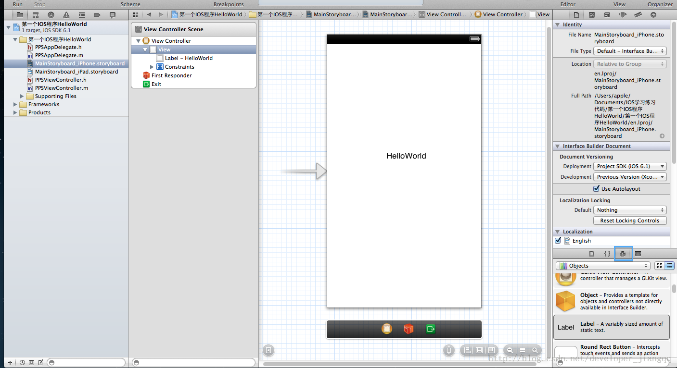Open the File Type dropdown
Image resolution: width=677 pixels, height=368 pixels.
[x=630, y=51]
